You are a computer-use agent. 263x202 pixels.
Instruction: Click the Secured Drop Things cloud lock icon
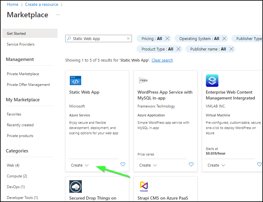click(x=75, y=186)
